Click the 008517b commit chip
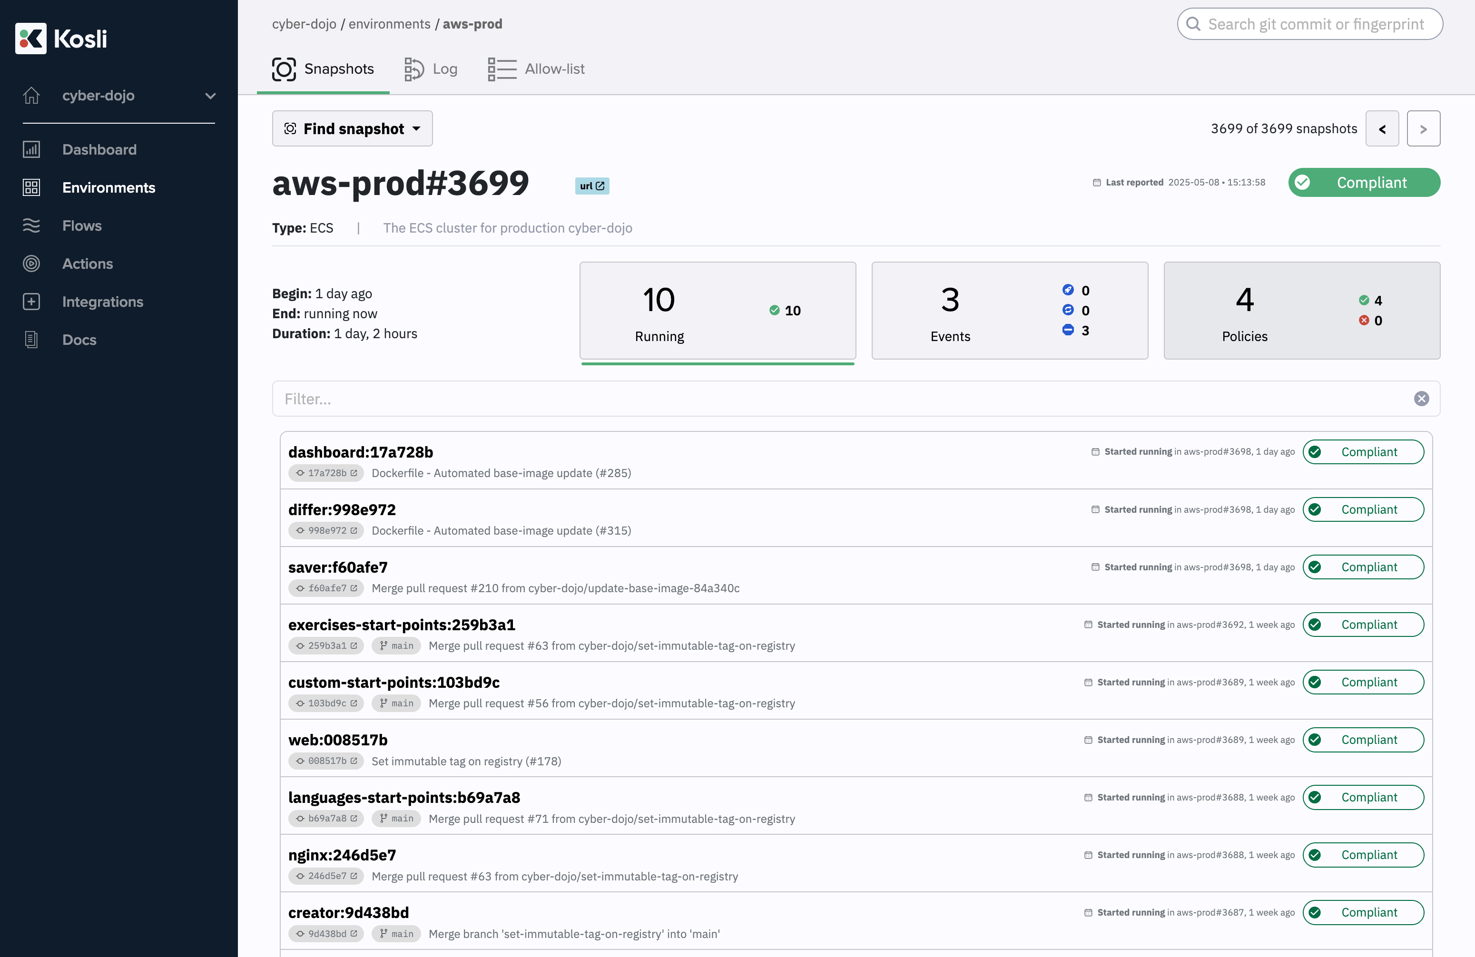 coord(326,761)
